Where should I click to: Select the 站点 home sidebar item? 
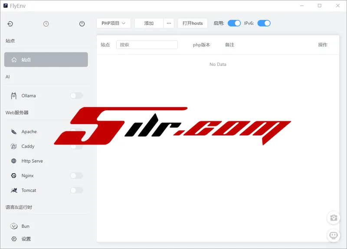[x=46, y=59]
